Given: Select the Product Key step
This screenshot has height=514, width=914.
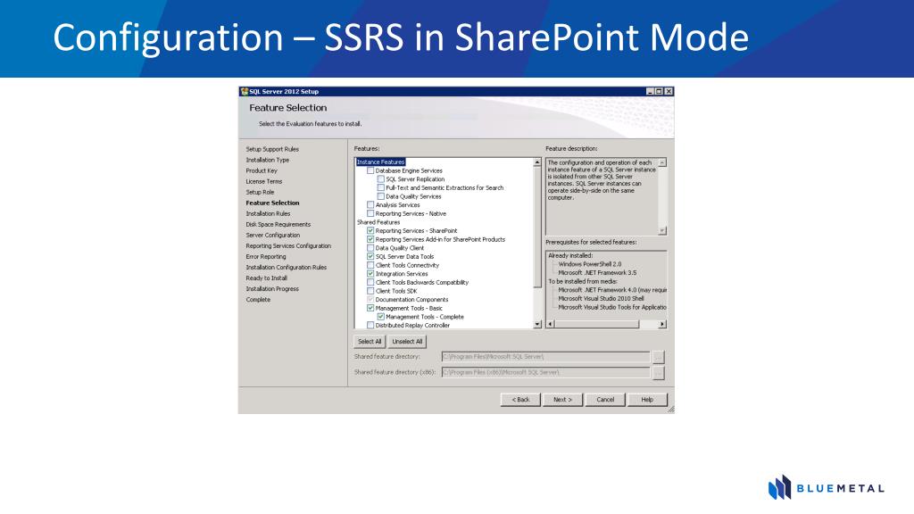Looking at the screenshot, I should (x=262, y=170).
